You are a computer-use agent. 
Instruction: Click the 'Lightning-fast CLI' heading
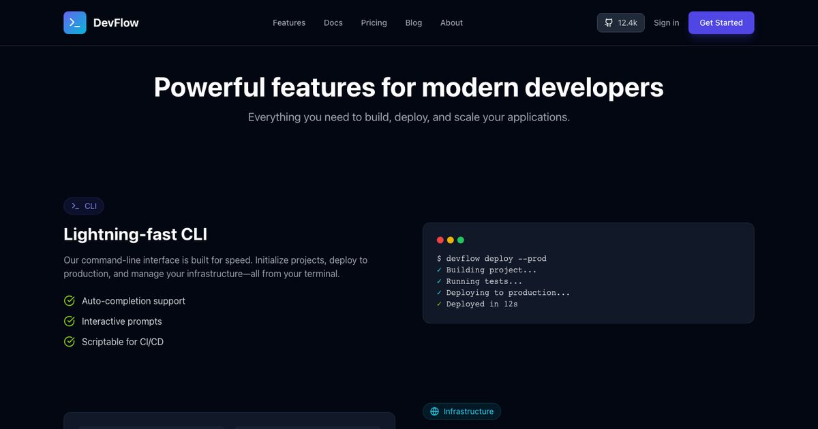[136, 234]
